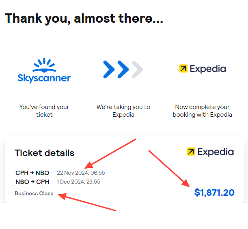The height and width of the screenshot is (229, 248).
Task: Click the top Expedia yellow arrow icon
Action: click(x=183, y=68)
